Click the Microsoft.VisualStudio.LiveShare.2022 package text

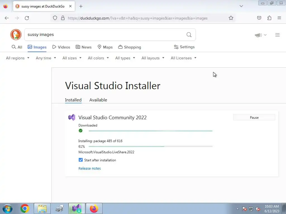click(x=106, y=152)
